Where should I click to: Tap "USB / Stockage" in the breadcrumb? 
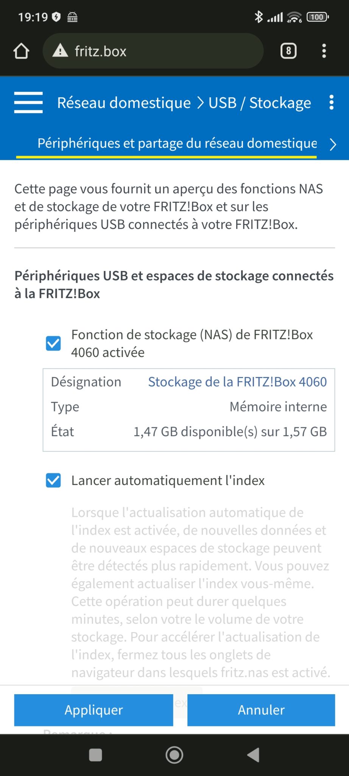tap(260, 103)
